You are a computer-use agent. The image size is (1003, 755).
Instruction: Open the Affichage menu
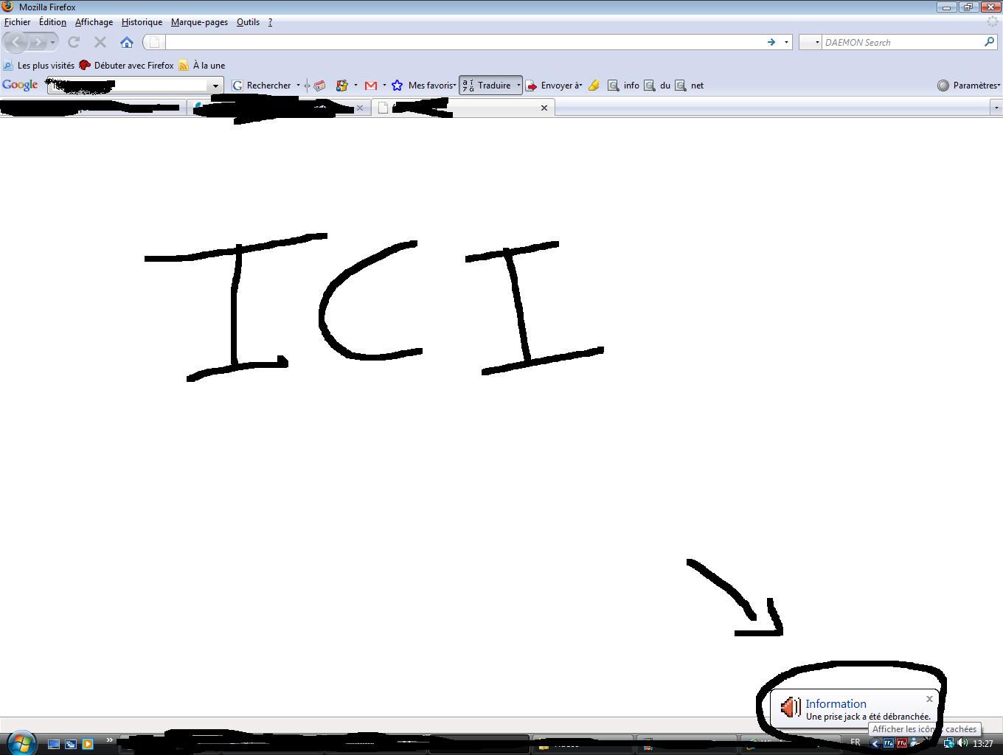[x=94, y=22]
